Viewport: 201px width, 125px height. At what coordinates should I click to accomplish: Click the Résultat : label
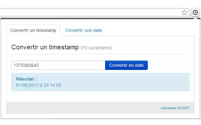click(26, 79)
